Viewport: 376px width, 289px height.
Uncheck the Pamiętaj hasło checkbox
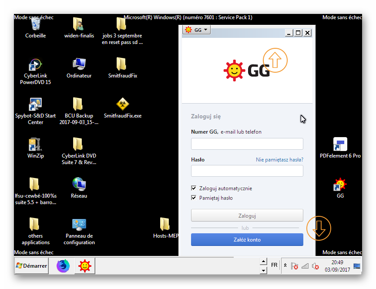pos(194,198)
